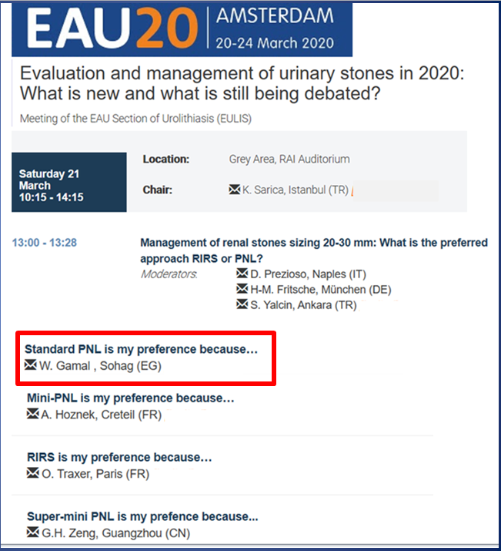Open 'Super-mini PNL is my preference' talk
Image resolution: width=501 pixels, height=551 pixels.
tap(142, 516)
